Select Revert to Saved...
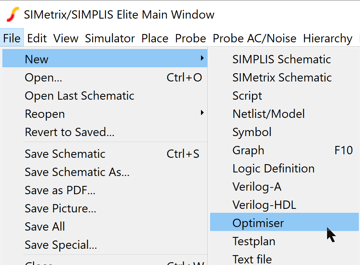360x265 pixels. click(x=69, y=132)
